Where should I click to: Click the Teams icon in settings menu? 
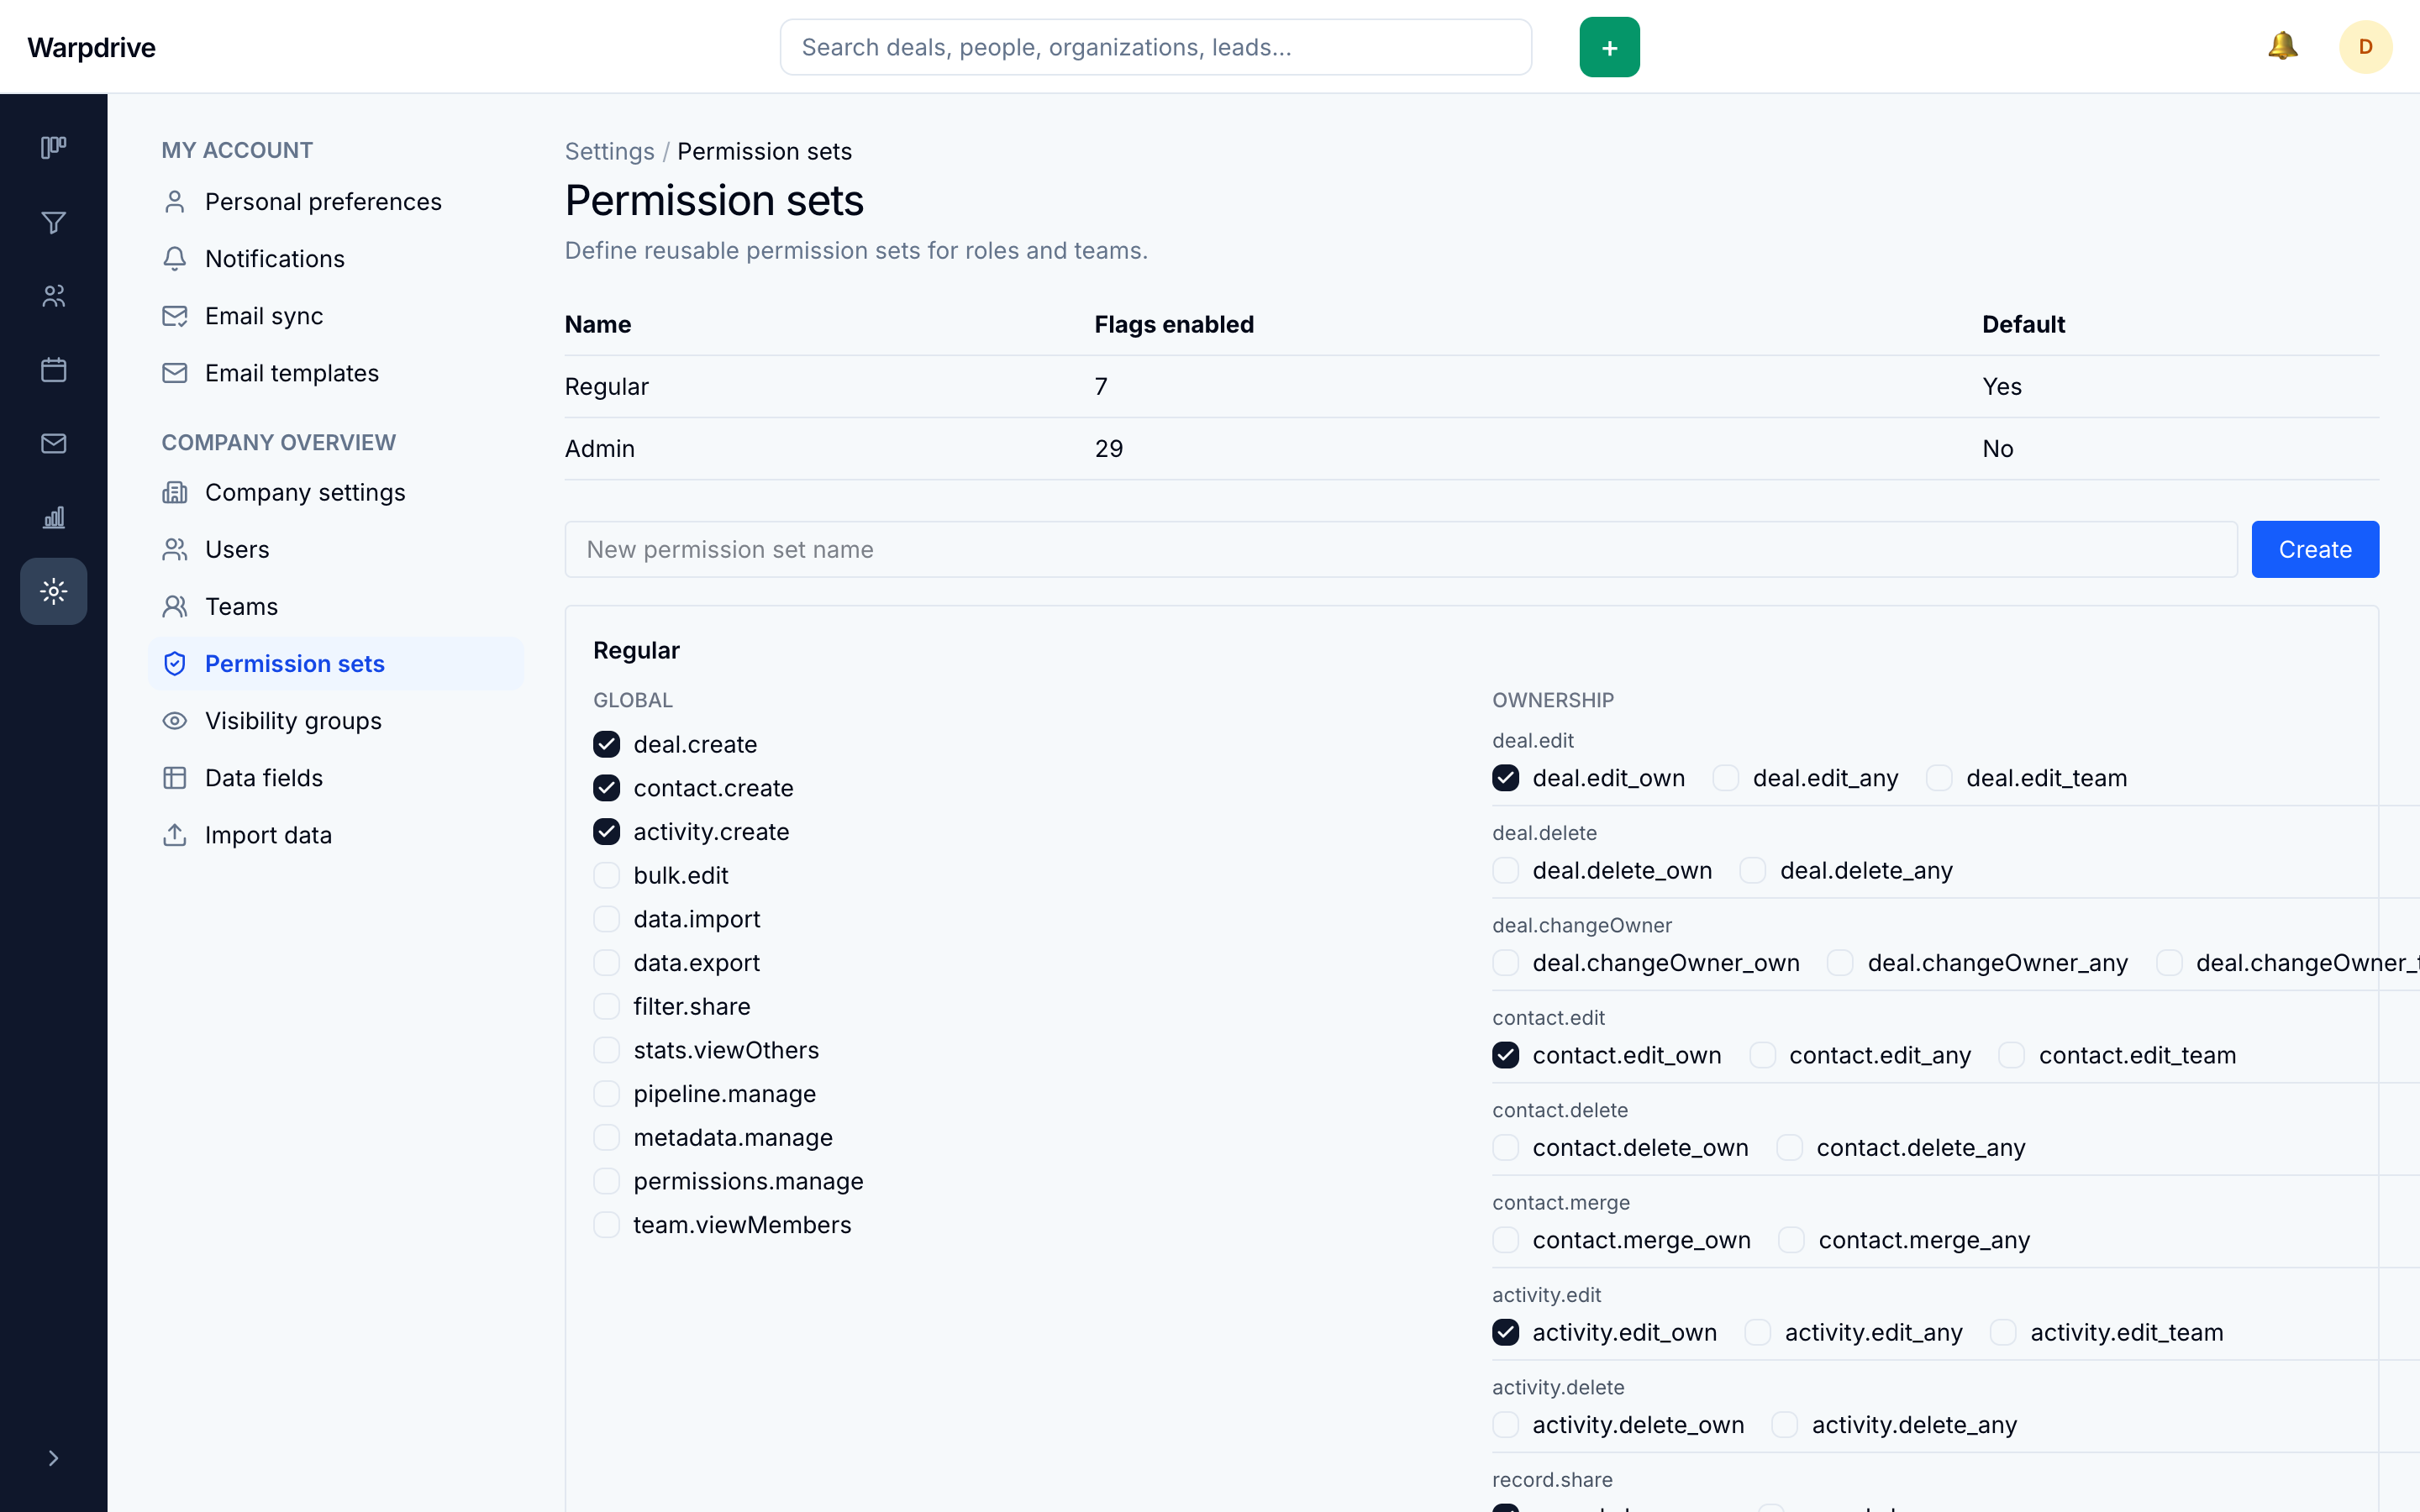click(x=175, y=606)
